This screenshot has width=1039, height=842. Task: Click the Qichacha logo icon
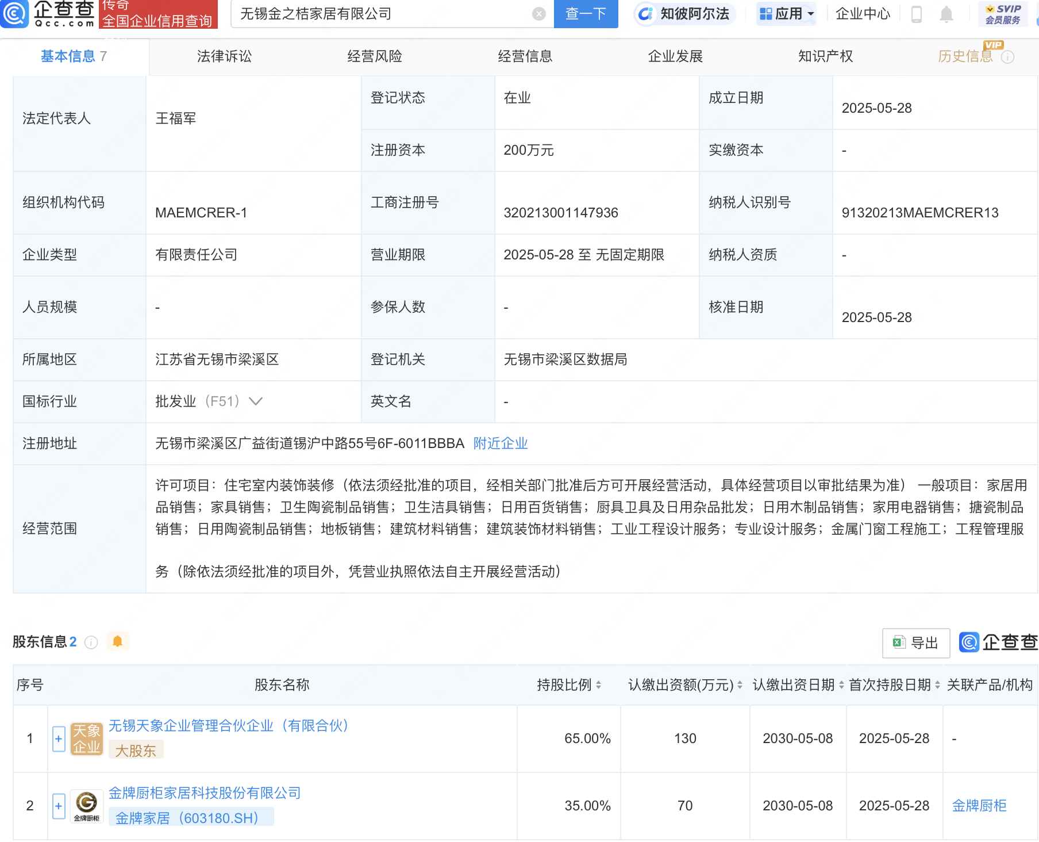coord(14,14)
